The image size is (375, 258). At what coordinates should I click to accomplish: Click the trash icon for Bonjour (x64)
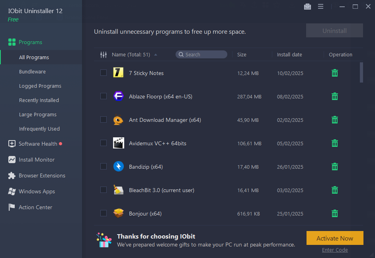tap(335, 214)
